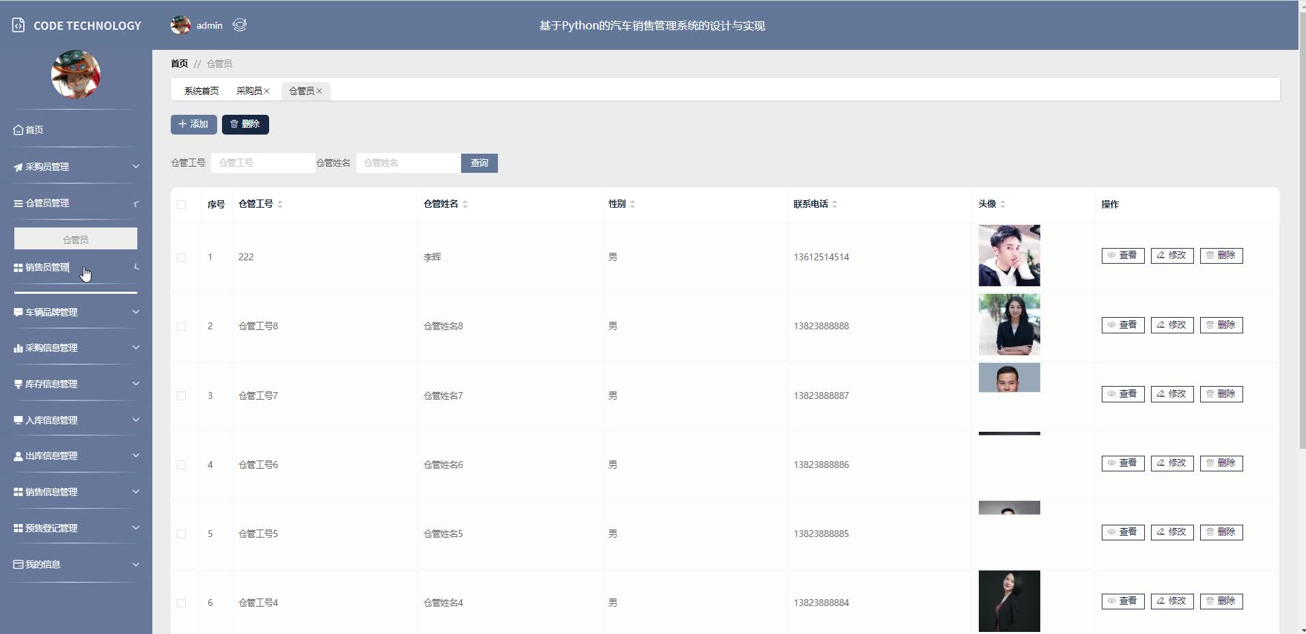Check the row checkbox for 仓管工号7
The image size is (1306, 634).
(181, 396)
